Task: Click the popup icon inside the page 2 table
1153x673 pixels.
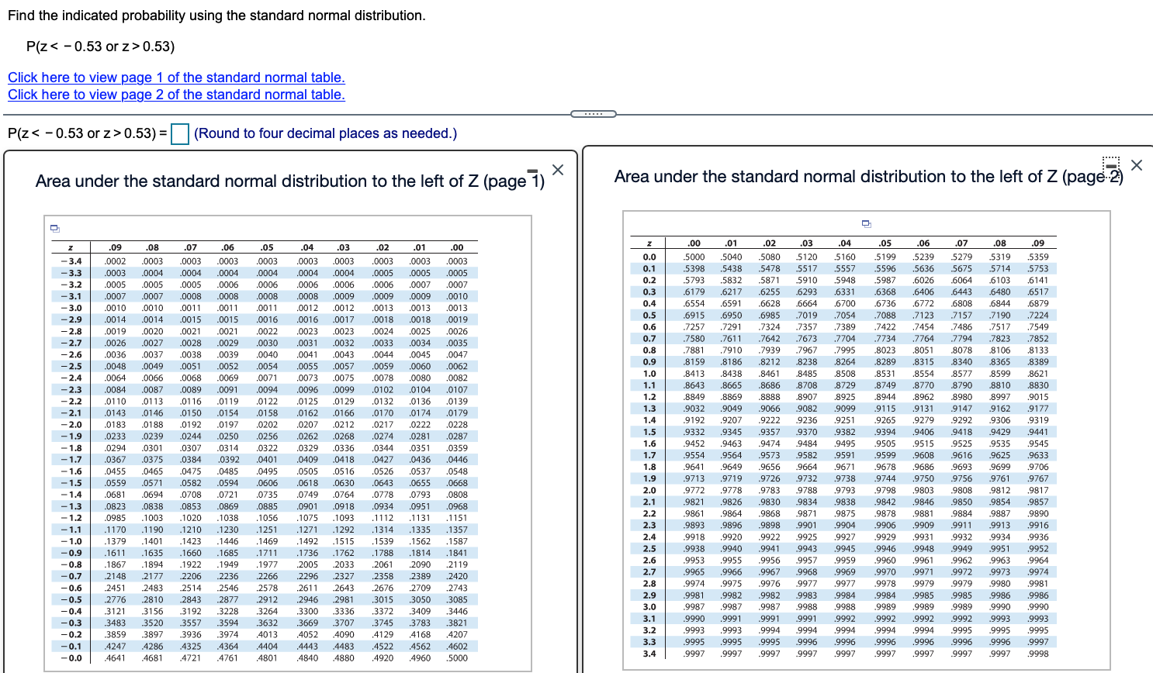Action: tap(868, 223)
